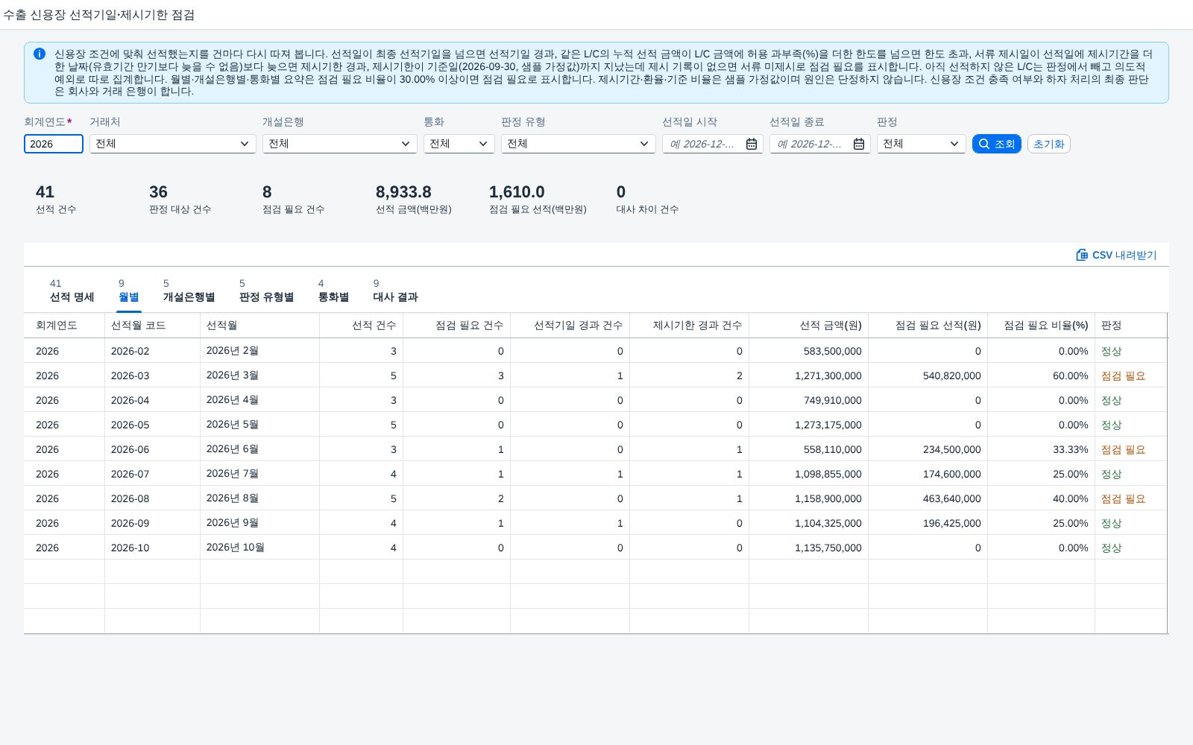Click the 463,640,000 점검 필요 선적 cell
1193x745 pixels.
click(x=928, y=498)
